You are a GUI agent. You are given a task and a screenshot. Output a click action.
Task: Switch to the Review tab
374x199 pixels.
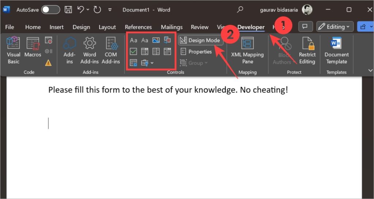pos(200,27)
